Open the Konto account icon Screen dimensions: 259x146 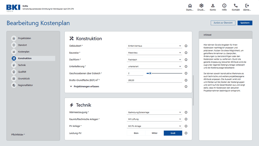click(213, 6)
